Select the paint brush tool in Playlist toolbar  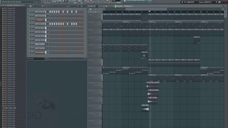point(97,6)
